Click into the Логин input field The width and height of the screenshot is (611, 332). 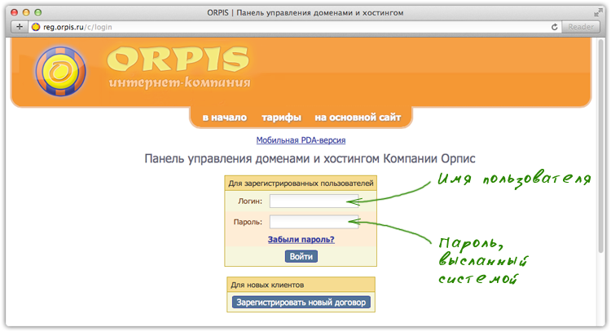314,201
